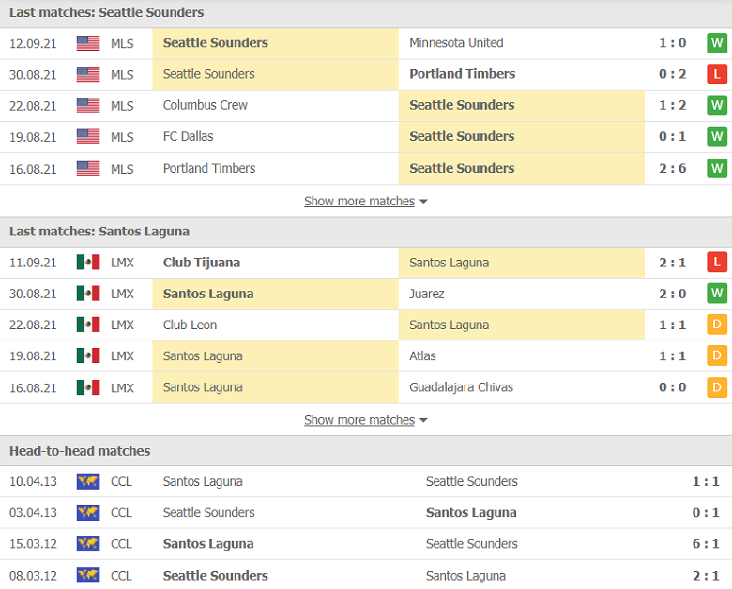Click the 0 : 1 score on 03.04.13
Image resolution: width=732 pixels, height=589 pixels.
tap(706, 512)
